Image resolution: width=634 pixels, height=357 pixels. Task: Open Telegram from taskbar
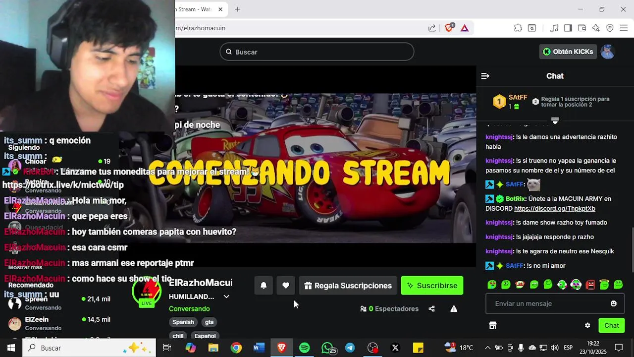tap(350, 348)
